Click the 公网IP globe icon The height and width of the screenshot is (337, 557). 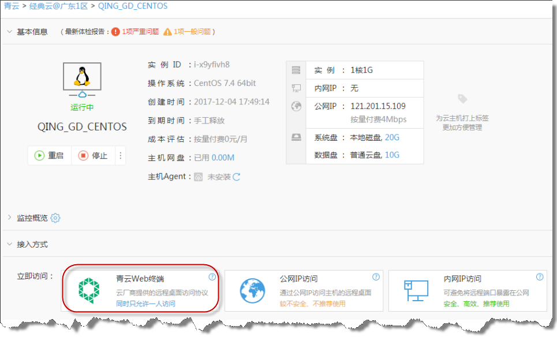[x=296, y=106]
